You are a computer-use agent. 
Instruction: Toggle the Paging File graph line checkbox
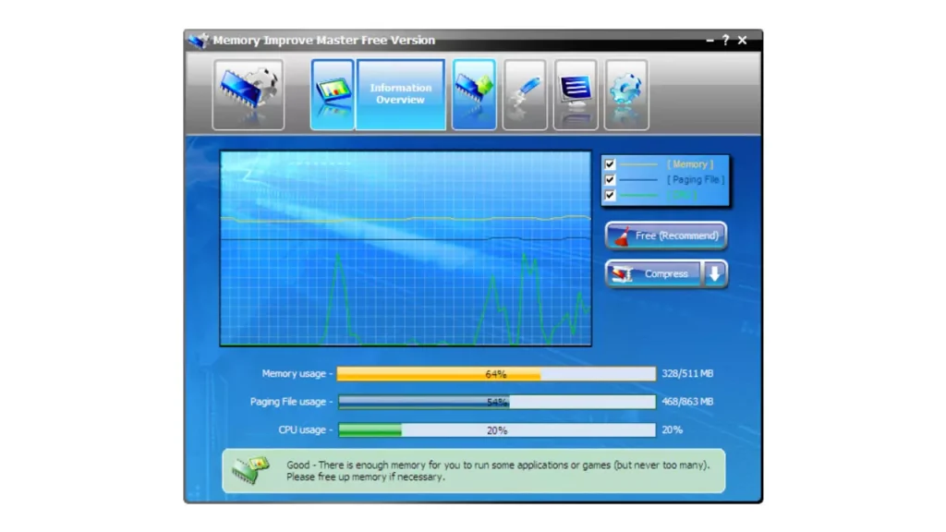[610, 180]
